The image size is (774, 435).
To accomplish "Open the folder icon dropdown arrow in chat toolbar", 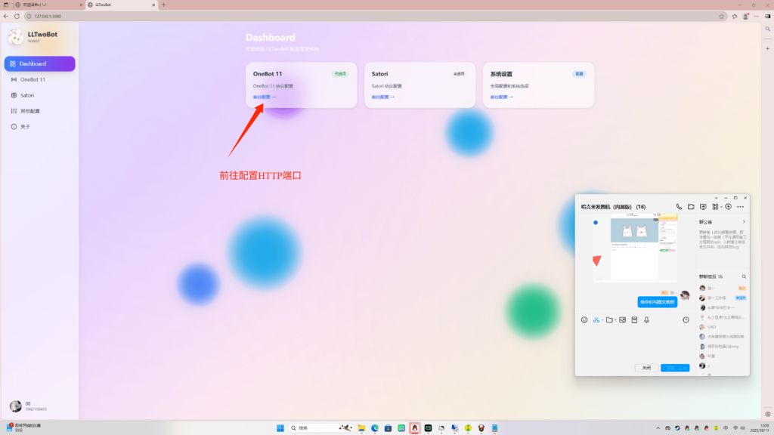I will pyautogui.click(x=615, y=320).
